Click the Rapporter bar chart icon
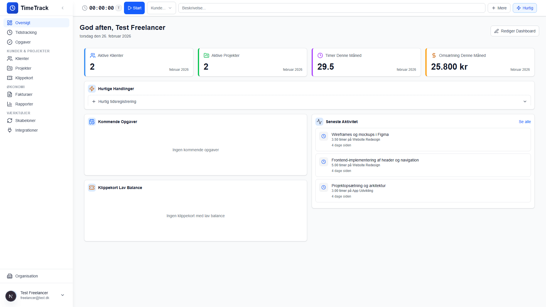Viewport: 546px width, 307px height. tap(10, 104)
